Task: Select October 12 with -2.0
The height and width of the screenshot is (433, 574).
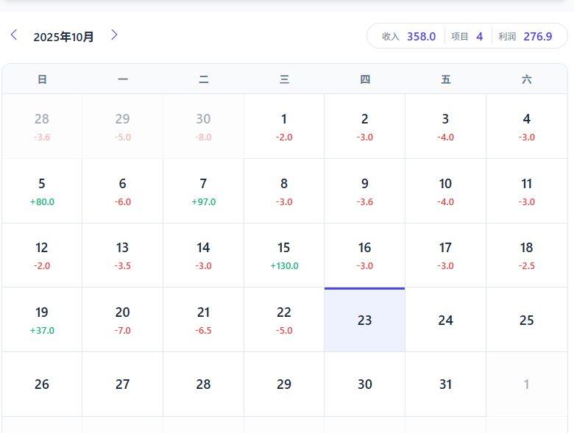Action: tap(42, 255)
